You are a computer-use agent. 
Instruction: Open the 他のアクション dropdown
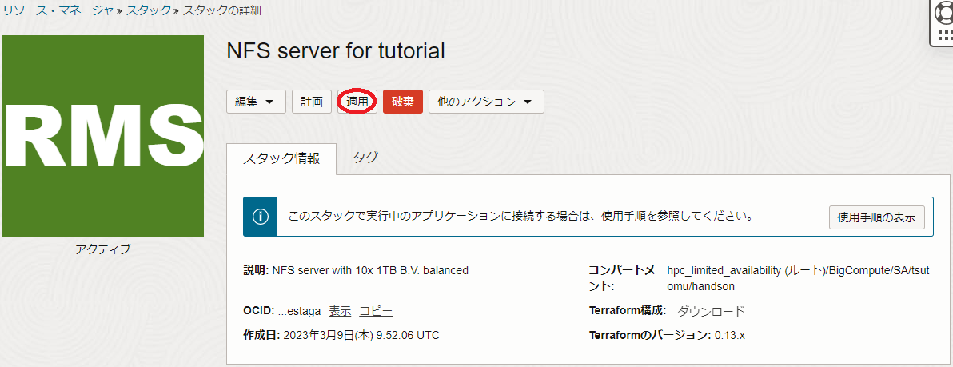(486, 102)
